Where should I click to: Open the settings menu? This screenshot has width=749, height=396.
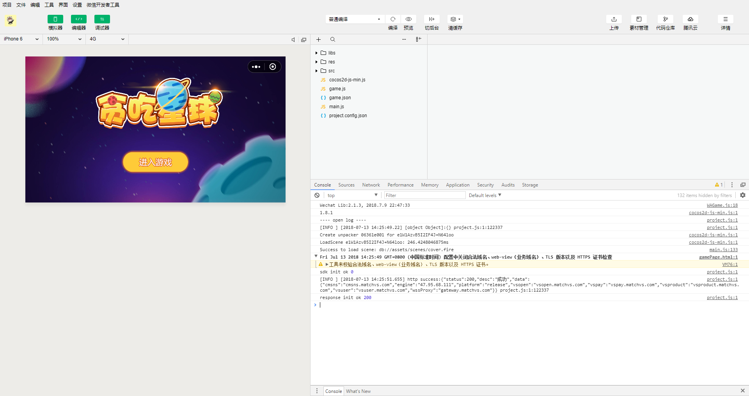pyautogui.click(x=77, y=5)
